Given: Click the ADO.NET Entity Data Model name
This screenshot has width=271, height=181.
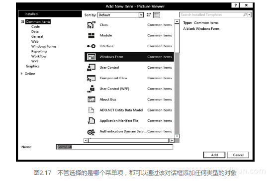Looking at the screenshot, I should tap(121, 110).
